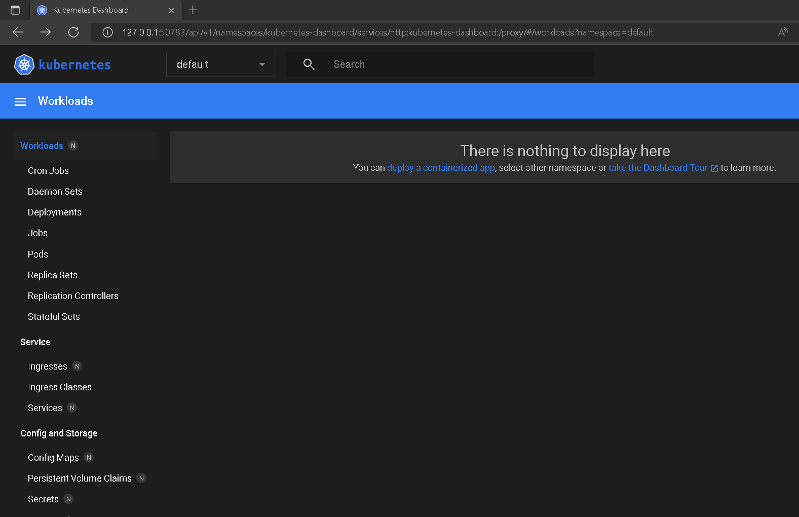Click the N badge beside Services
The width and height of the screenshot is (799, 517).
coord(72,408)
